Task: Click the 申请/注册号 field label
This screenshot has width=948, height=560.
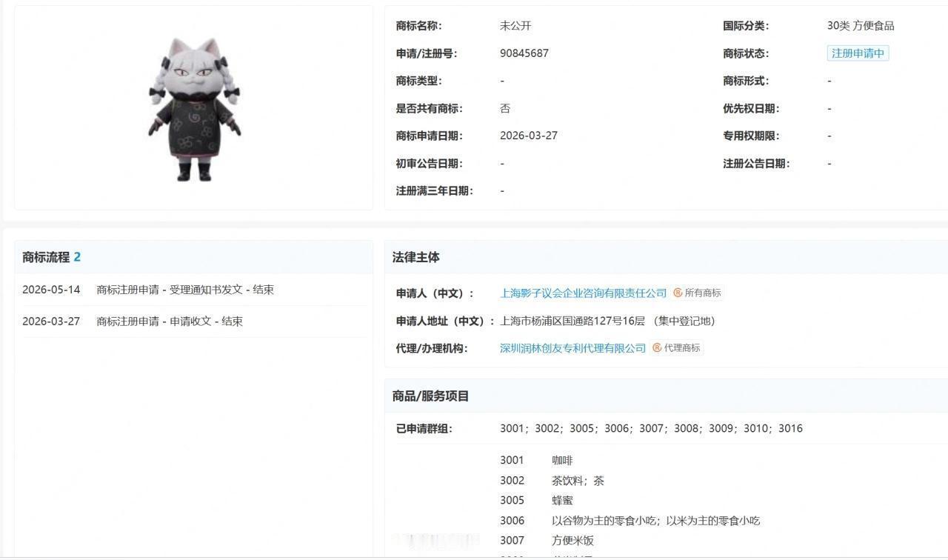Action: coord(427,53)
